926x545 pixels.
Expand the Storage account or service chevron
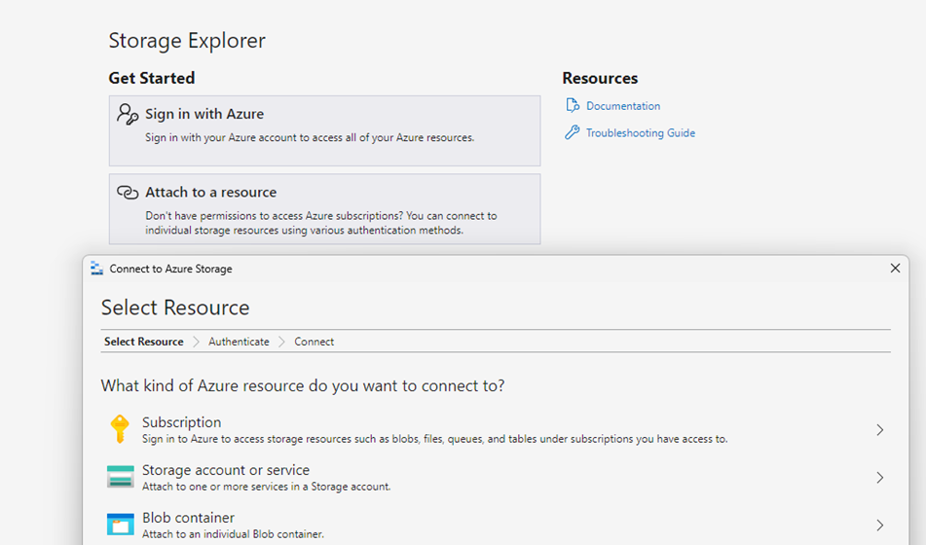pos(879,478)
